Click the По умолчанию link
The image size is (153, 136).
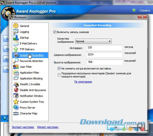pyautogui.click(x=83, y=82)
